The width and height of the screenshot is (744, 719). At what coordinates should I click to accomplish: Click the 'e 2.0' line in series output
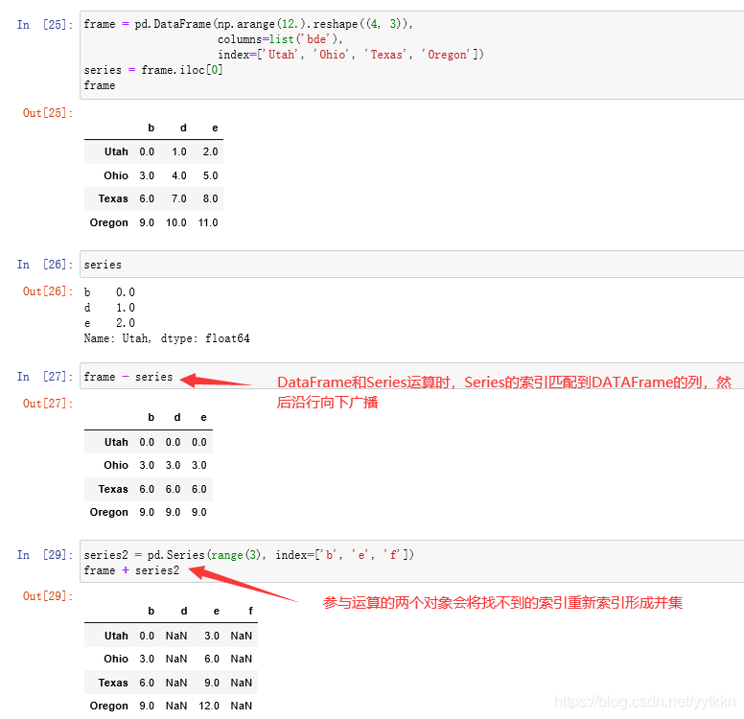(x=109, y=323)
